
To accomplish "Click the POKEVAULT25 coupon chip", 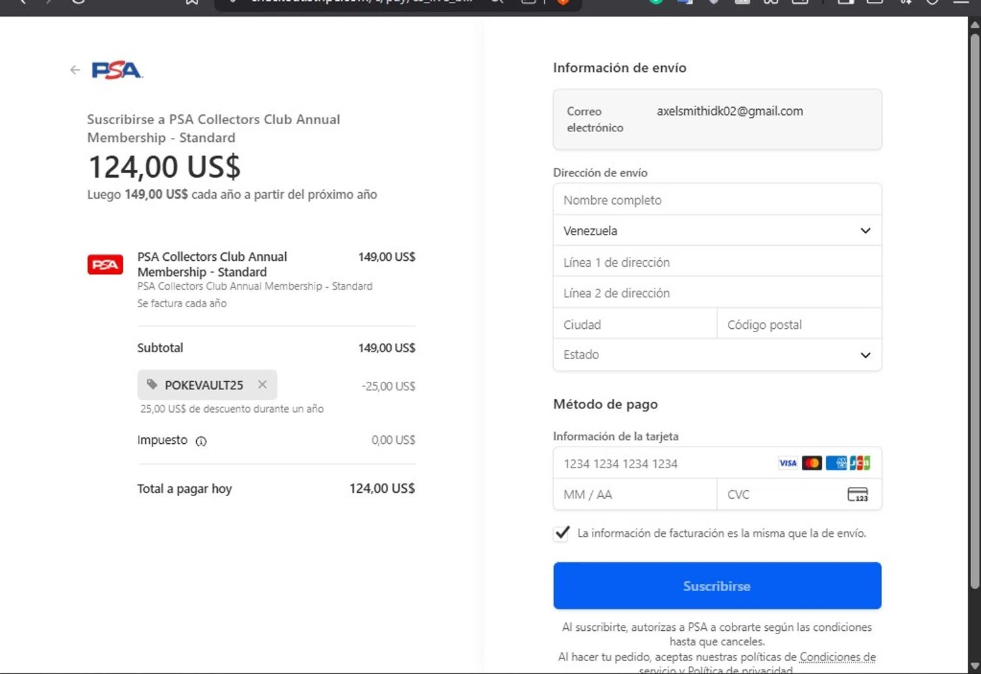I will (x=207, y=384).
